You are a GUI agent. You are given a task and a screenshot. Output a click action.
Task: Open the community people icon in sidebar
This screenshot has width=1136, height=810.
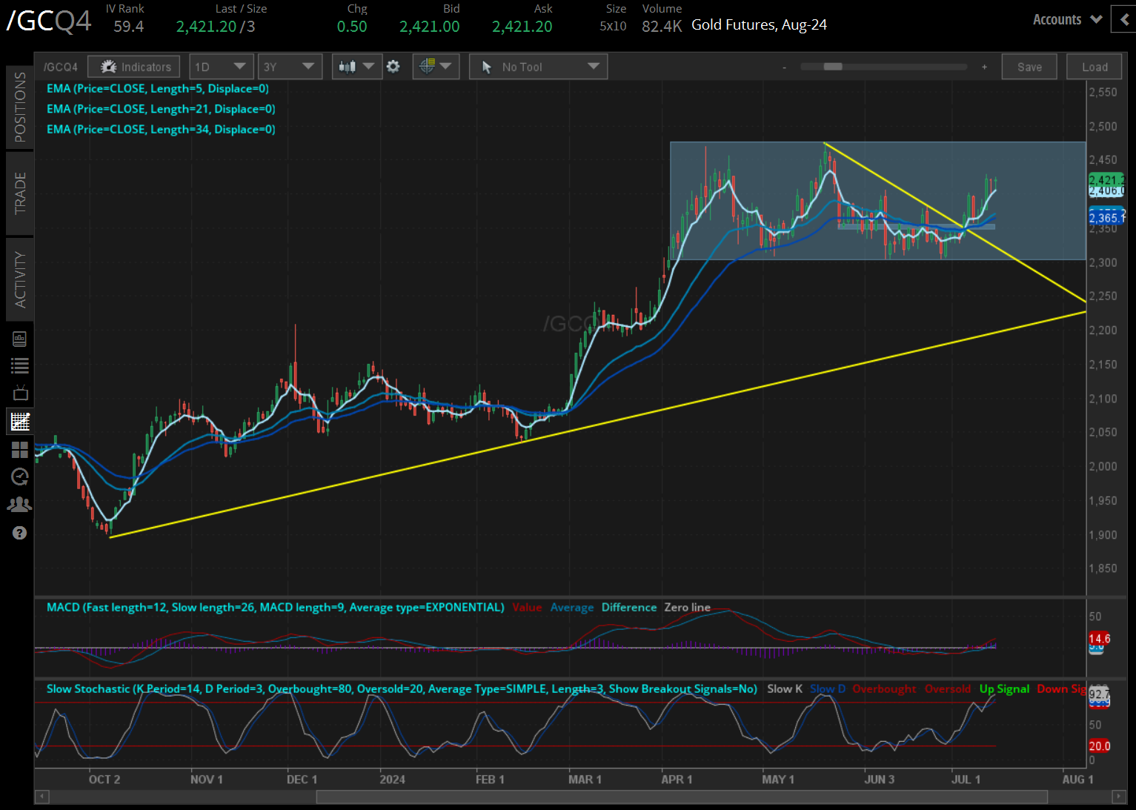click(x=19, y=505)
